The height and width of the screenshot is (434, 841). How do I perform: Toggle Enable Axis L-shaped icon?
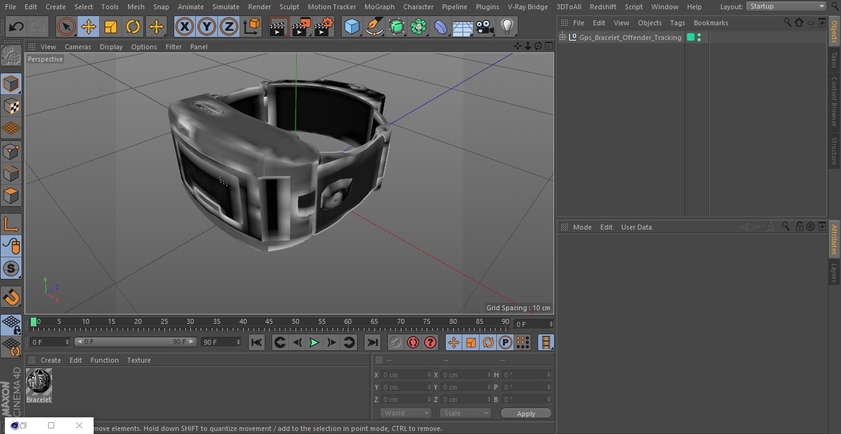pos(11,224)
